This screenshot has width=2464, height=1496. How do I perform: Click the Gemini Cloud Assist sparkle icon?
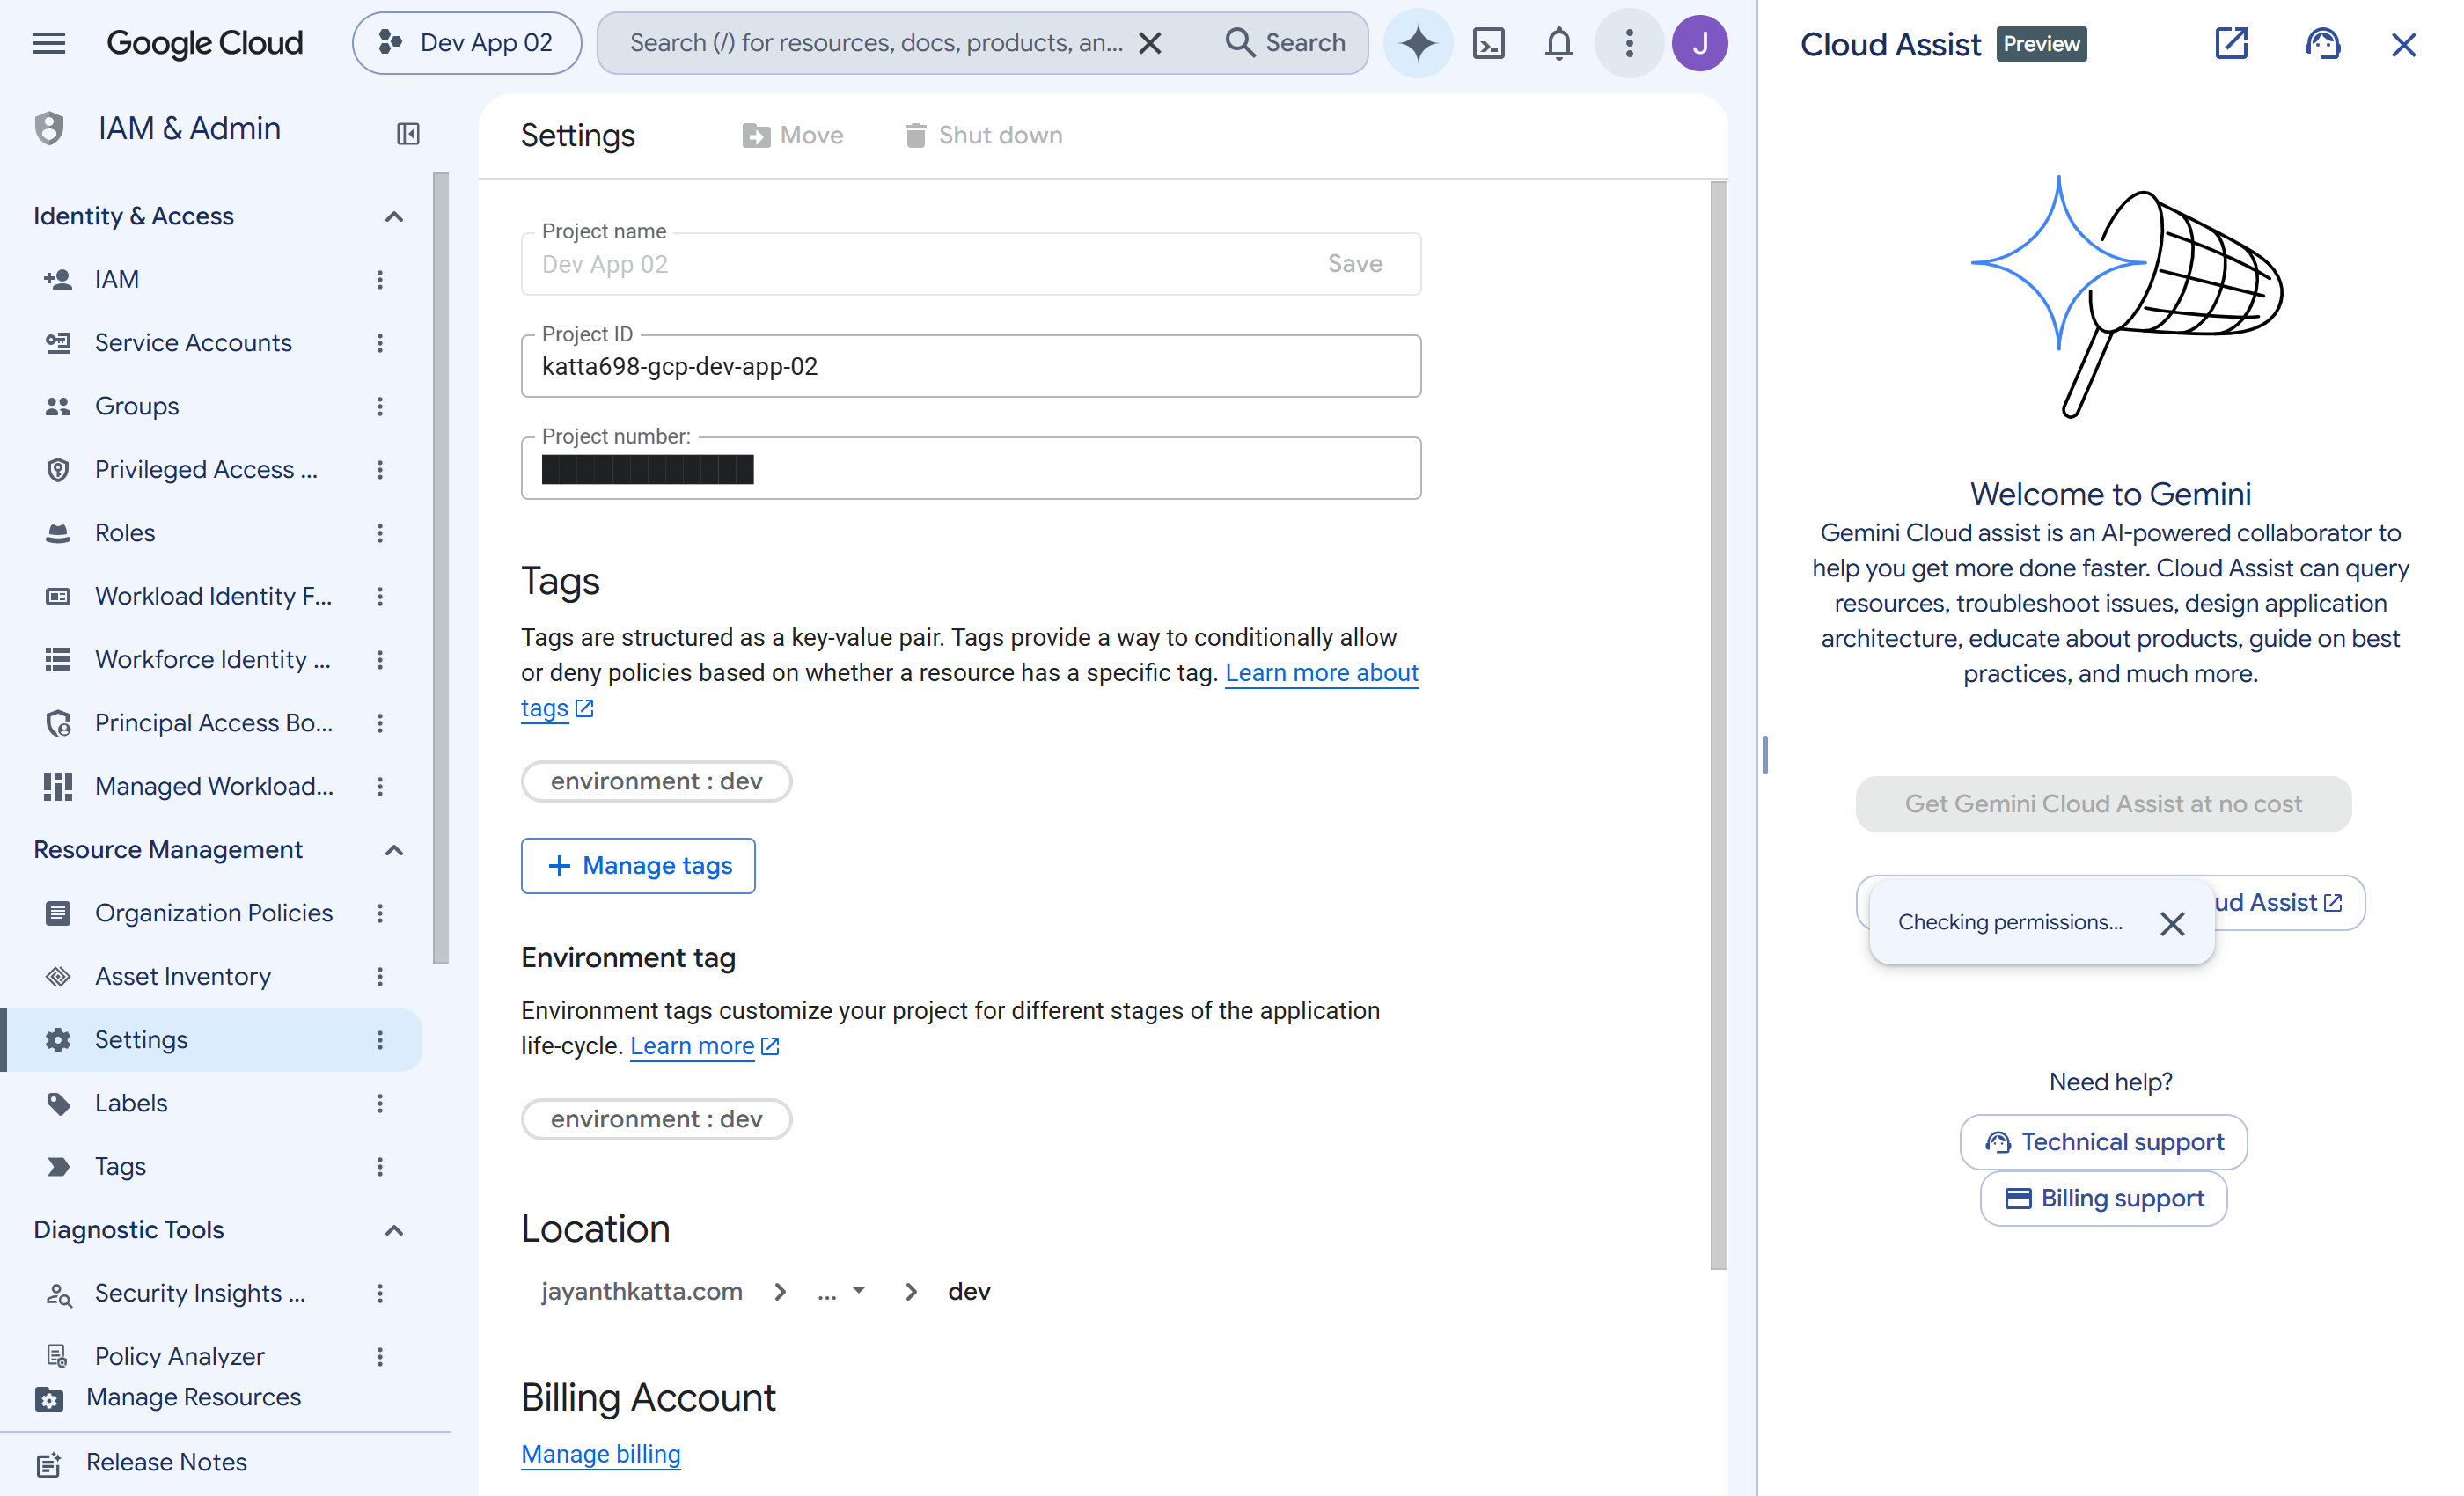(1417, 43)
